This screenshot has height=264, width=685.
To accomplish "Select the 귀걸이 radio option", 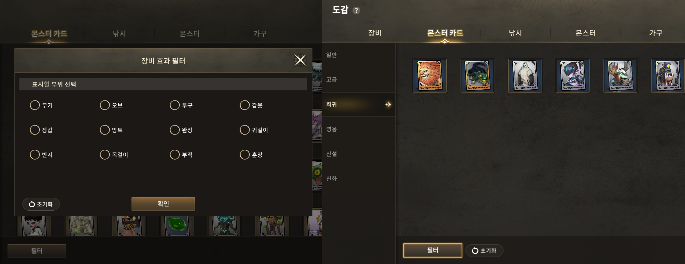I will pos(254,130).
